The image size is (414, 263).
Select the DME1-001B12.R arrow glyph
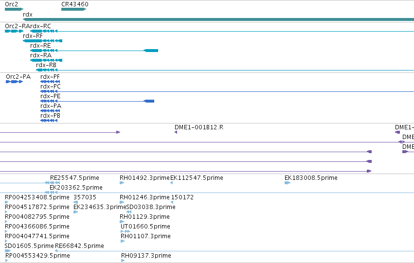click(x=176, y=132)
